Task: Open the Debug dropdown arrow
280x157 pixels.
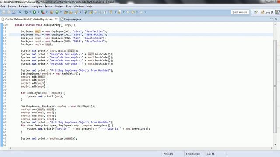Action: click(x=30, y=12)
